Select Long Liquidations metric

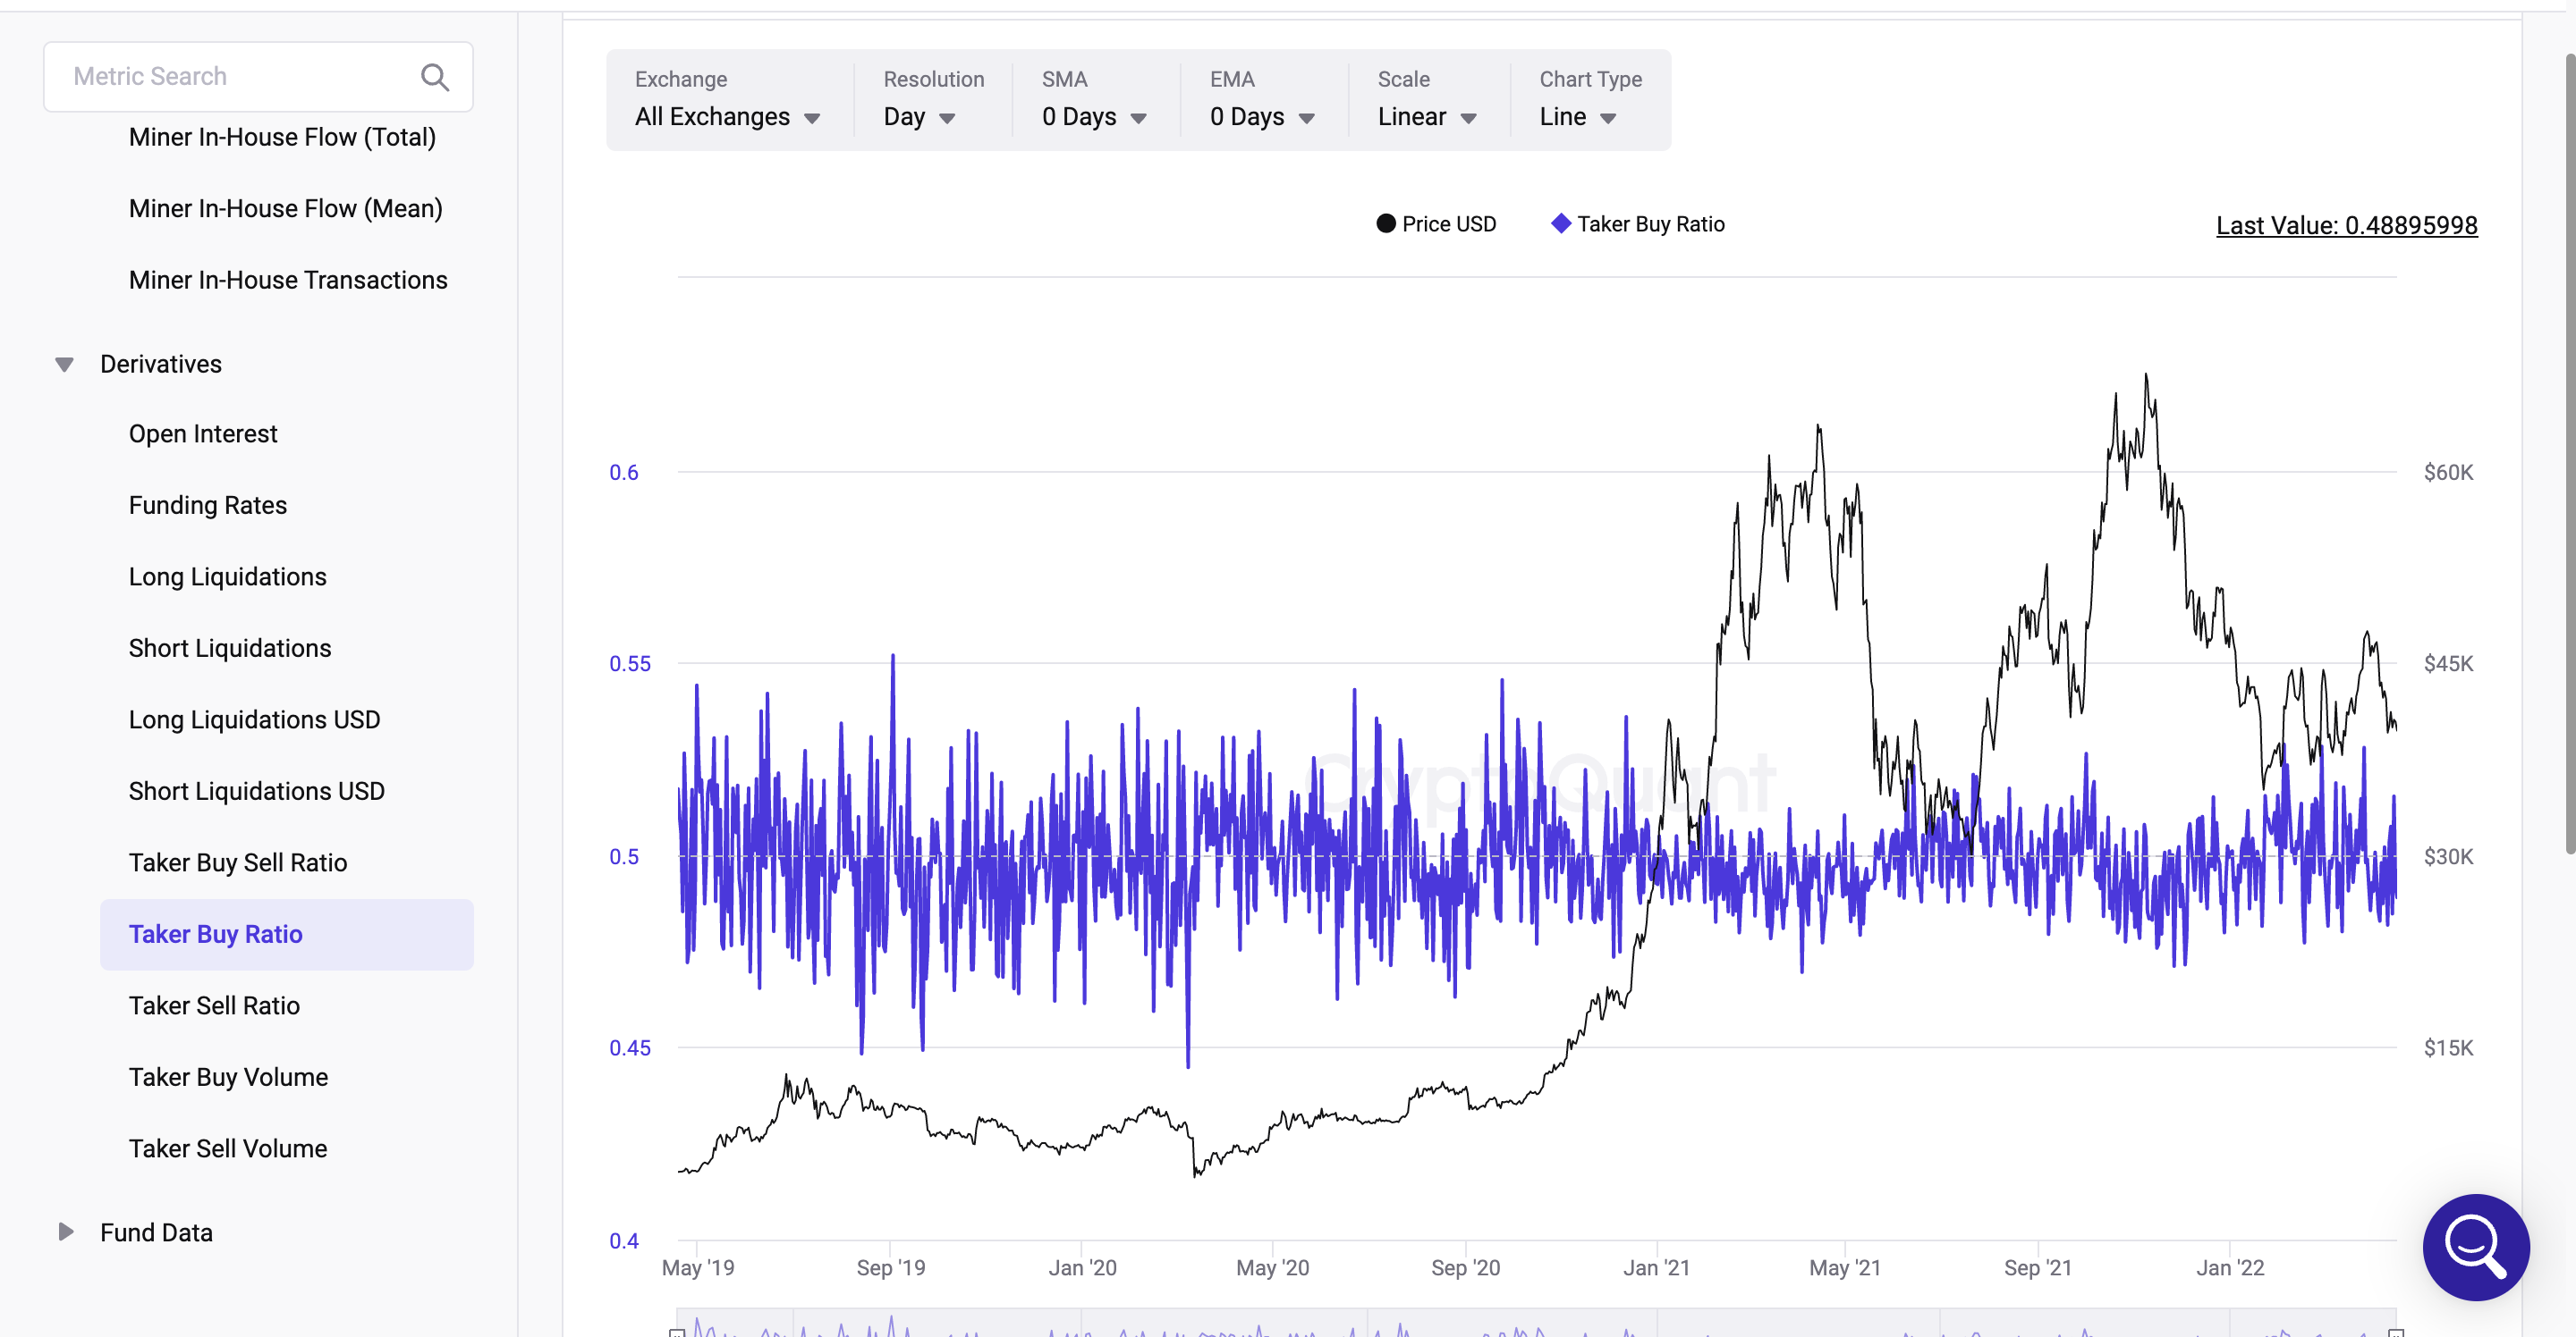[227, 576]
